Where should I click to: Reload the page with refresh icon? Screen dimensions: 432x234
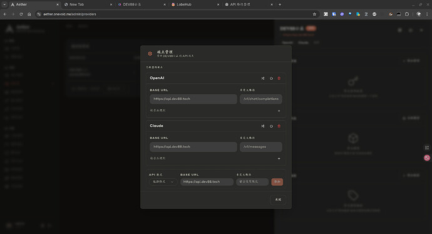[x=21, y=14]
